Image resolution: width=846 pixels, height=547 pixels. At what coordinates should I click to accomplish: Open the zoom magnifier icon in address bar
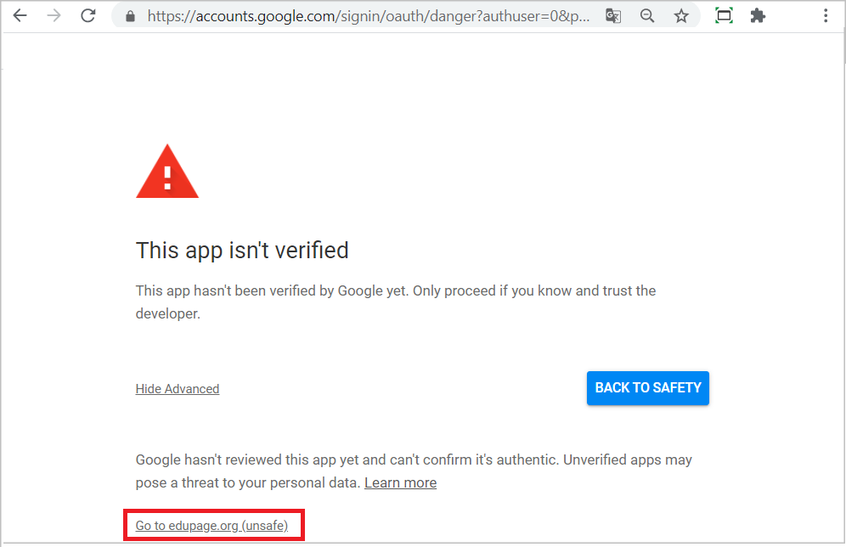647,16
